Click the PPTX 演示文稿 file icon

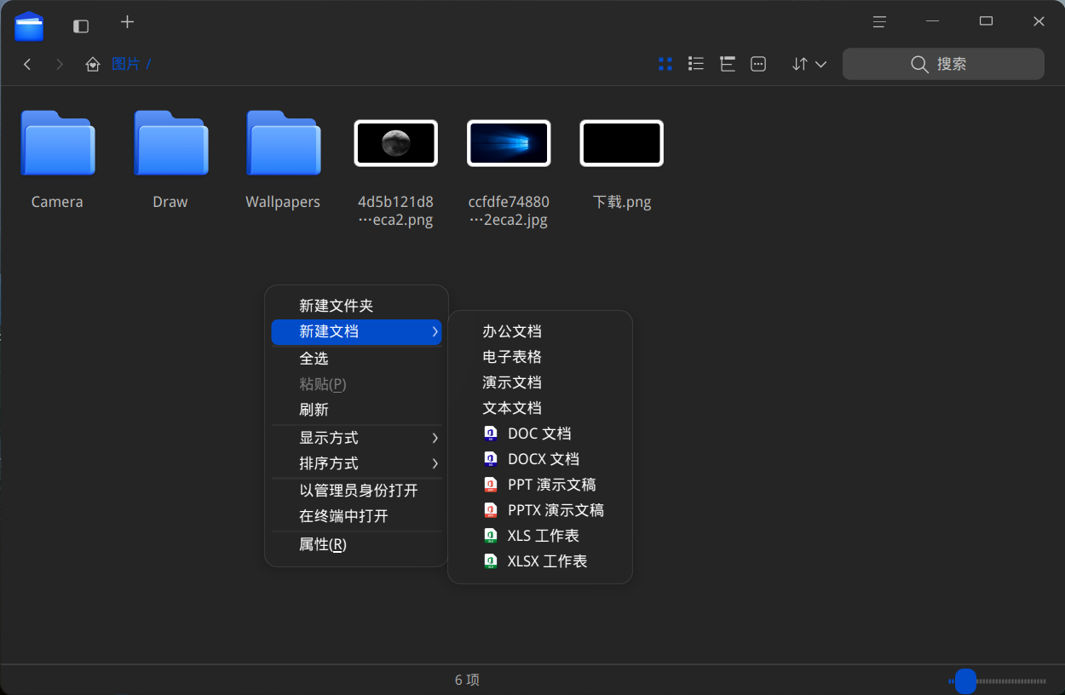(x=491, y=510)
